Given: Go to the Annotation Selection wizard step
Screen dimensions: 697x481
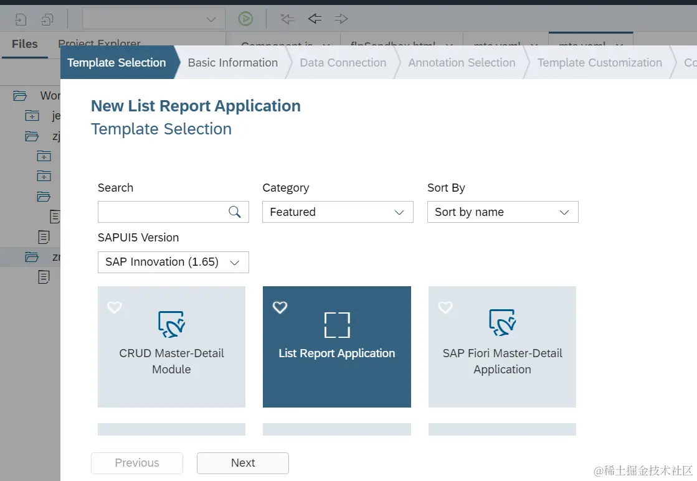Looking at the screenshot, I should pyautogui.click(x=462, y=63).
